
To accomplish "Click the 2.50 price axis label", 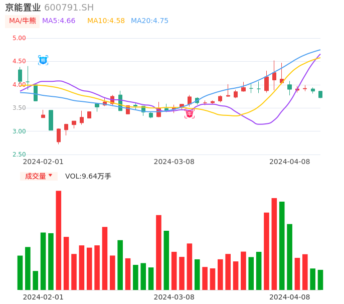I will [19, 155].
